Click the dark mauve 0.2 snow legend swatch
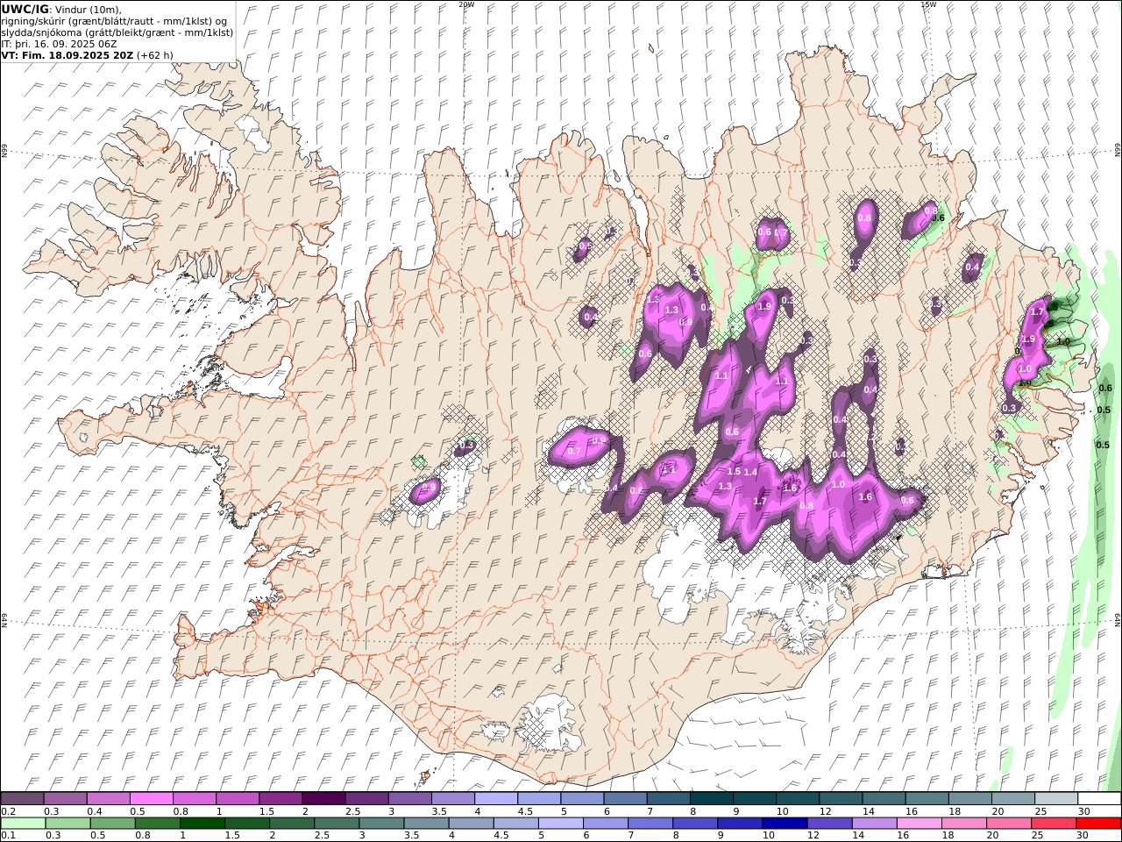The height and width of the screenshot is (842, 1122). tap(22, 798)
